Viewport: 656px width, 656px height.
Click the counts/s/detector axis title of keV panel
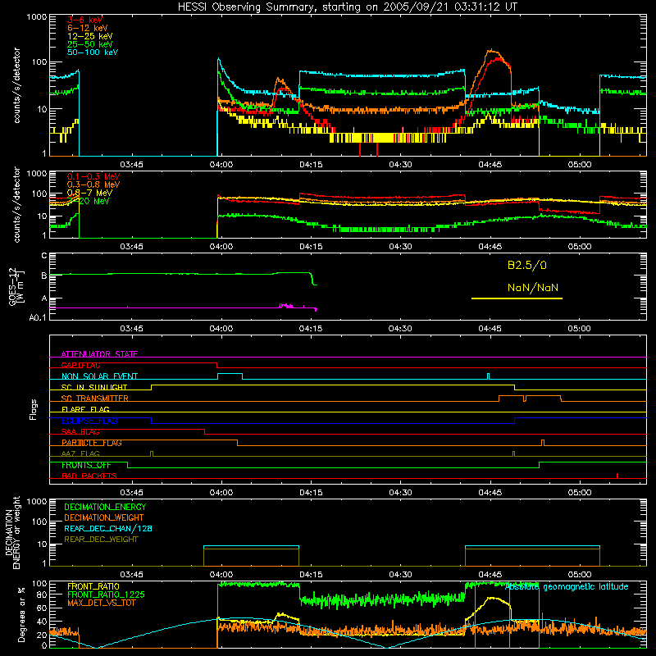click(16, 85)
